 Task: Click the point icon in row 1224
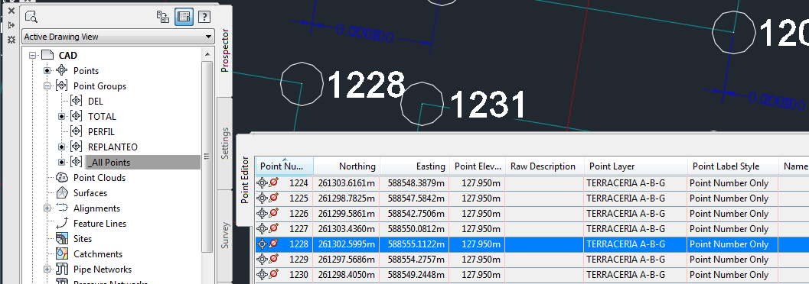point(262,182)
